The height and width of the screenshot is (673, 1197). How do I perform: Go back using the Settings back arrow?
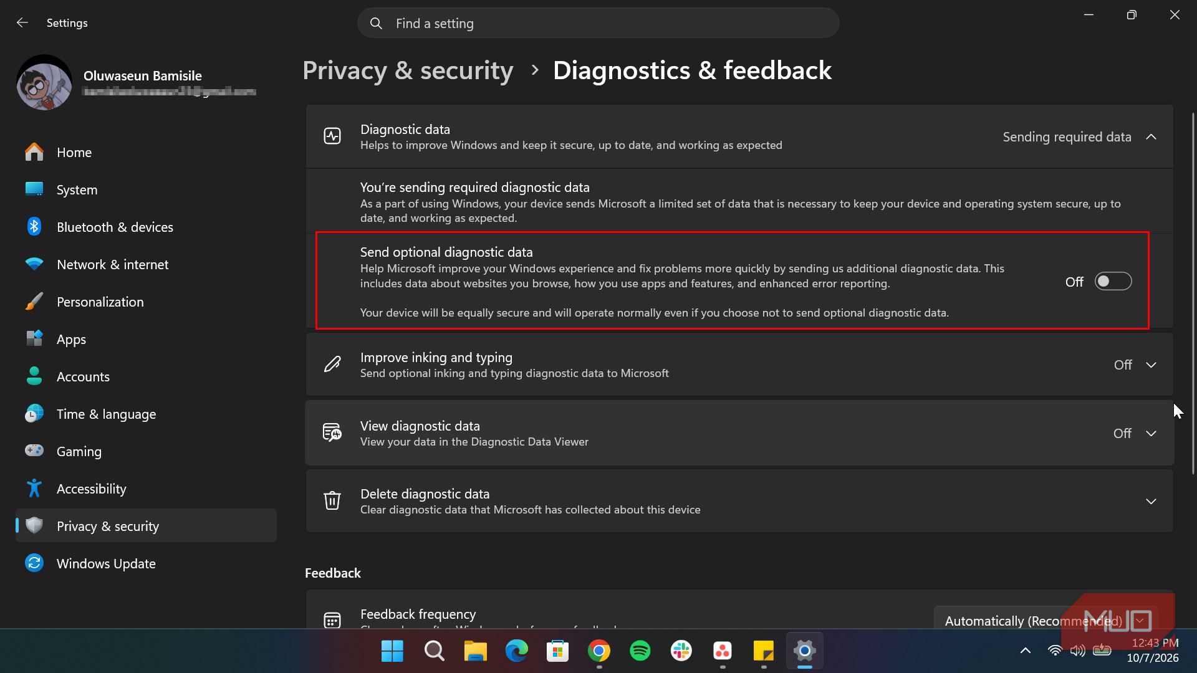pos(22,22)
